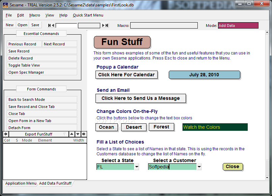The image size is (272, 196).
Task: Open the Help menu
Action: click(63, 15)
